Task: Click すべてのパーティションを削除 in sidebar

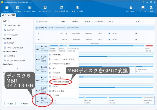Action: [14, 61]
